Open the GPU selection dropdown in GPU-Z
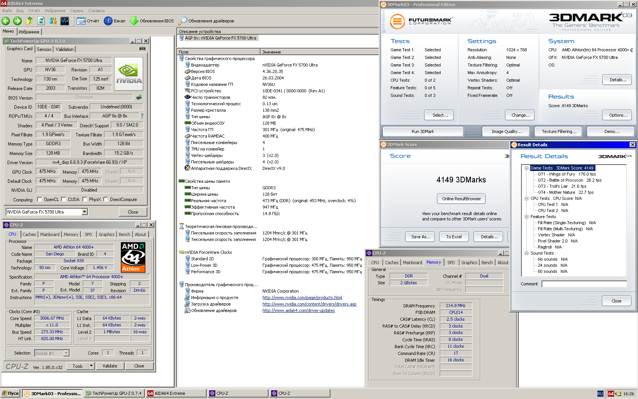 click(85, 212)
